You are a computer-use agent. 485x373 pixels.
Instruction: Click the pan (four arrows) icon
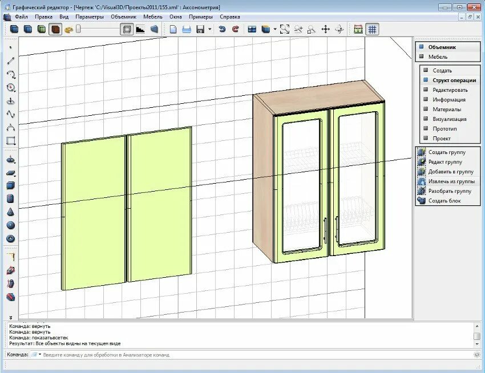tap(325, 30)
